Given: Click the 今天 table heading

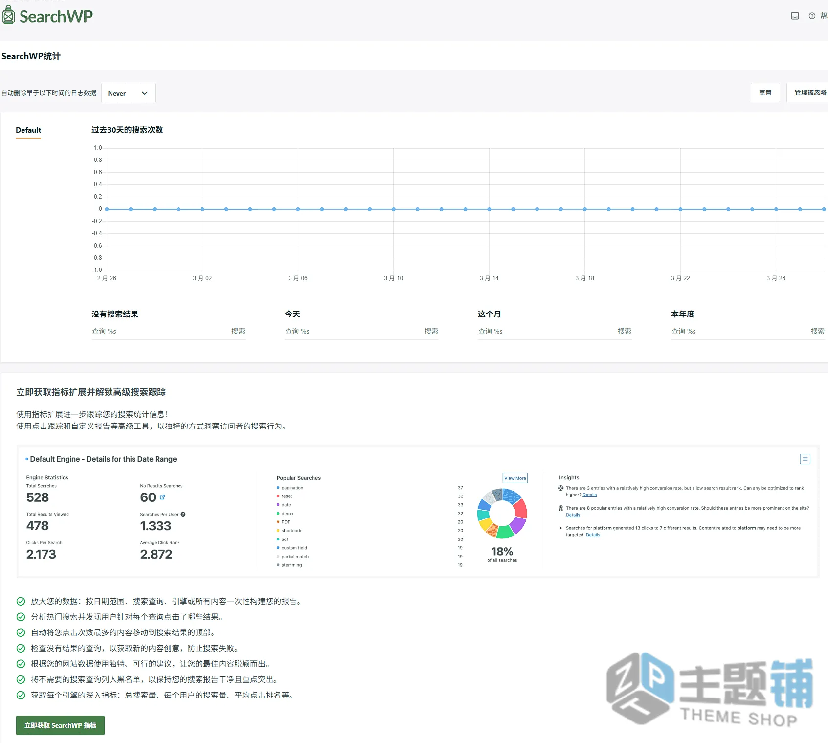Looking at the screenshot, I should [x=292, y=314].
